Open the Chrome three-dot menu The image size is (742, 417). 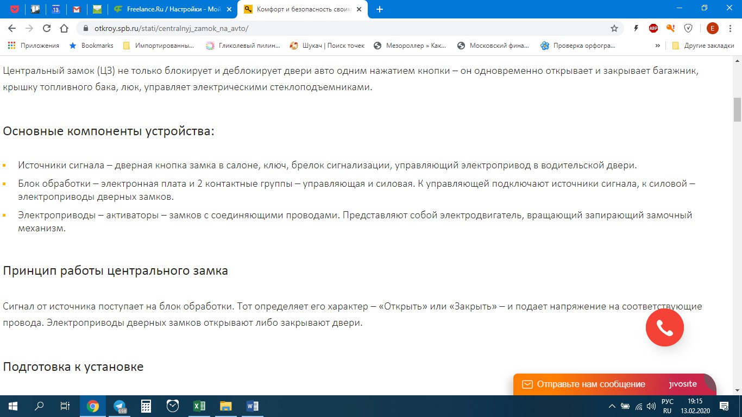(731, 28)
